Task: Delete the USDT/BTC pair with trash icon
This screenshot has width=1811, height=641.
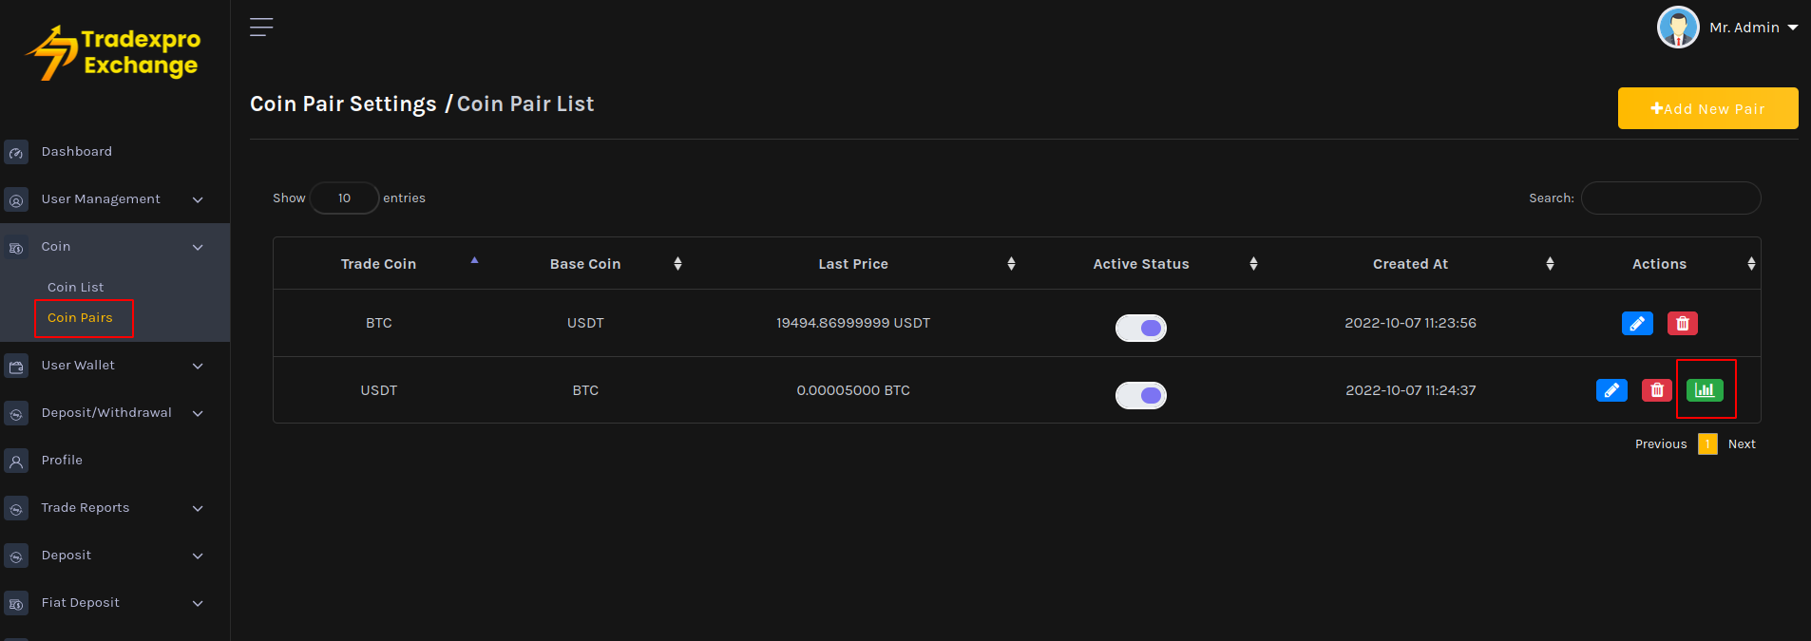Action: [x=1656, y=390]
